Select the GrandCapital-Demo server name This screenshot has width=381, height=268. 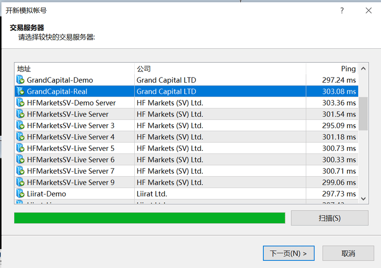60,80
